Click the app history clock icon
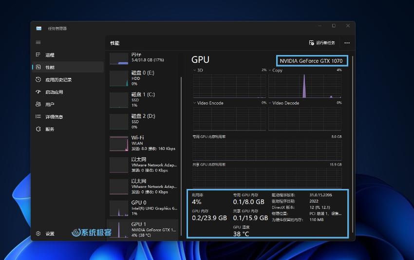Viewport: 414px width, 260px height. click(x=38, y=79)
